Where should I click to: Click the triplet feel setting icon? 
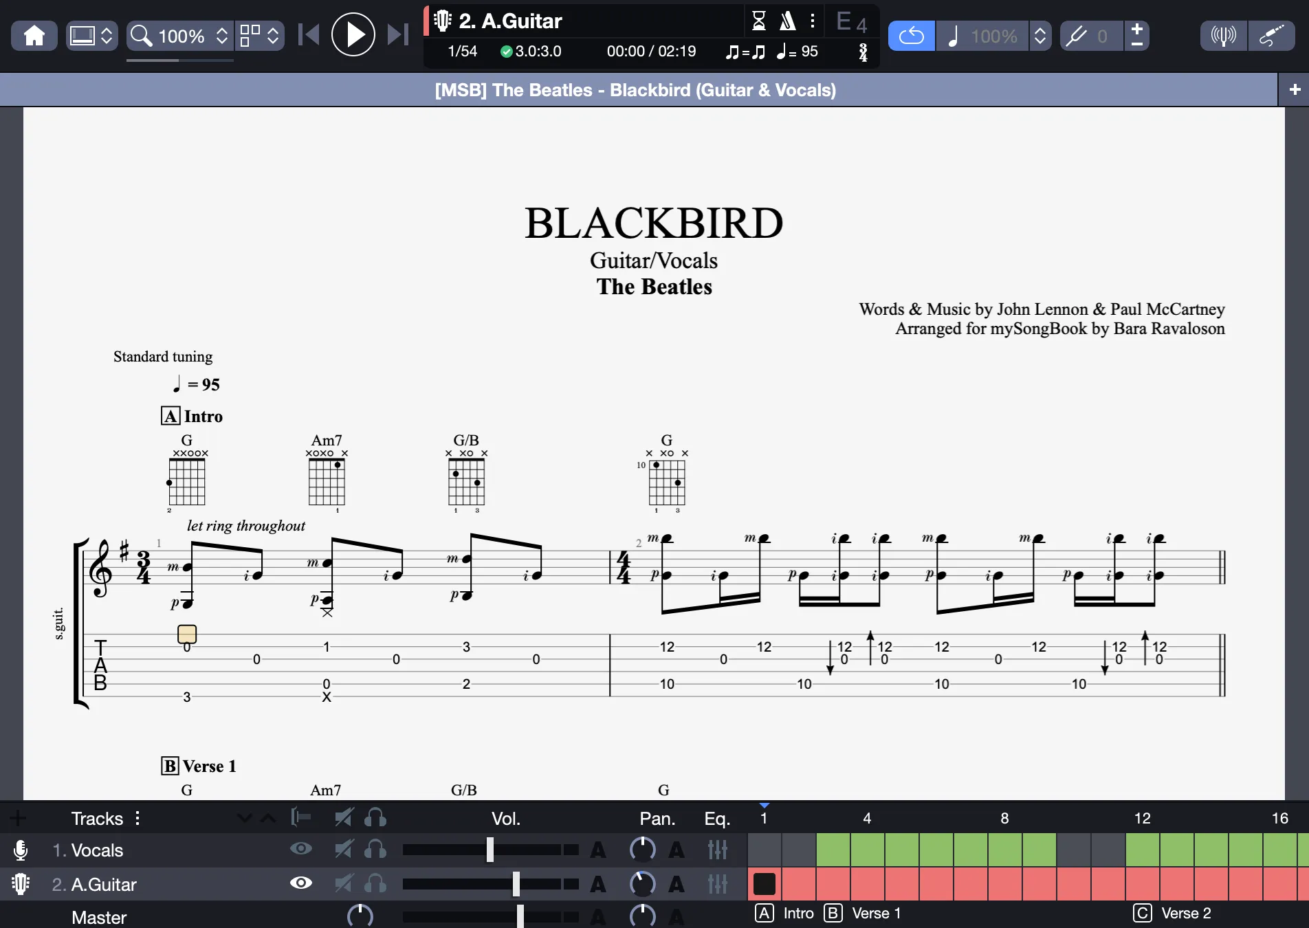[746, 52]
